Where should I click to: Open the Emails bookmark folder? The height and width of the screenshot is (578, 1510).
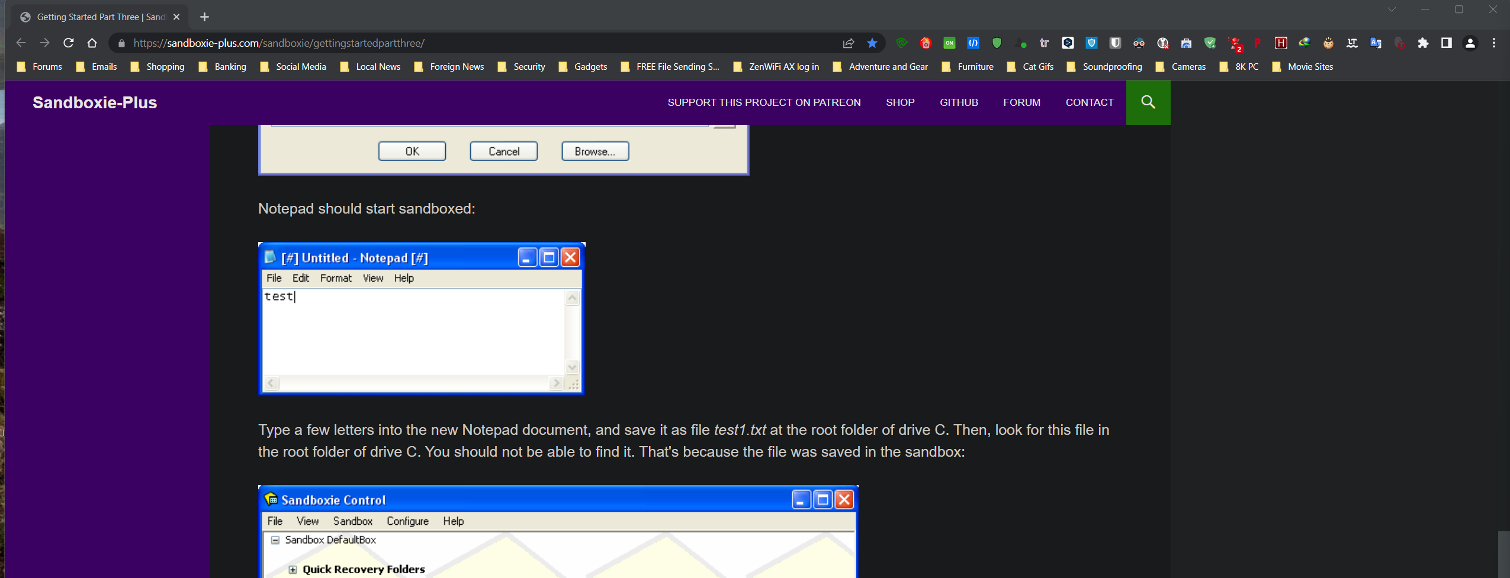[x=97, y=67]
